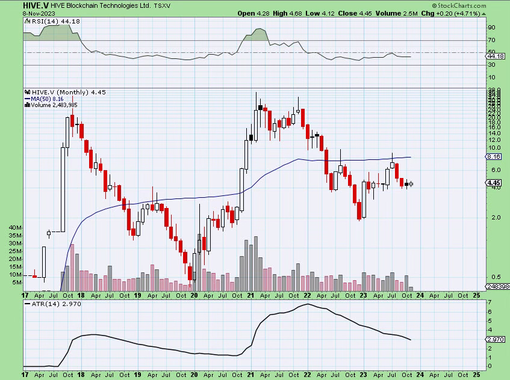Image resolution: width=510 pixels, height=380 pixels.
Task: Click year 20 on the price chart time axis
Action: [194, 296]
